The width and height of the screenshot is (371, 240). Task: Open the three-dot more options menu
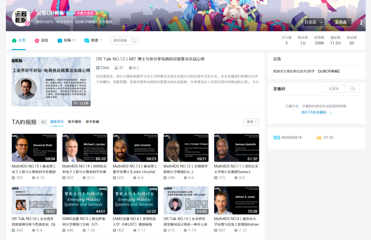click(361, 22)
